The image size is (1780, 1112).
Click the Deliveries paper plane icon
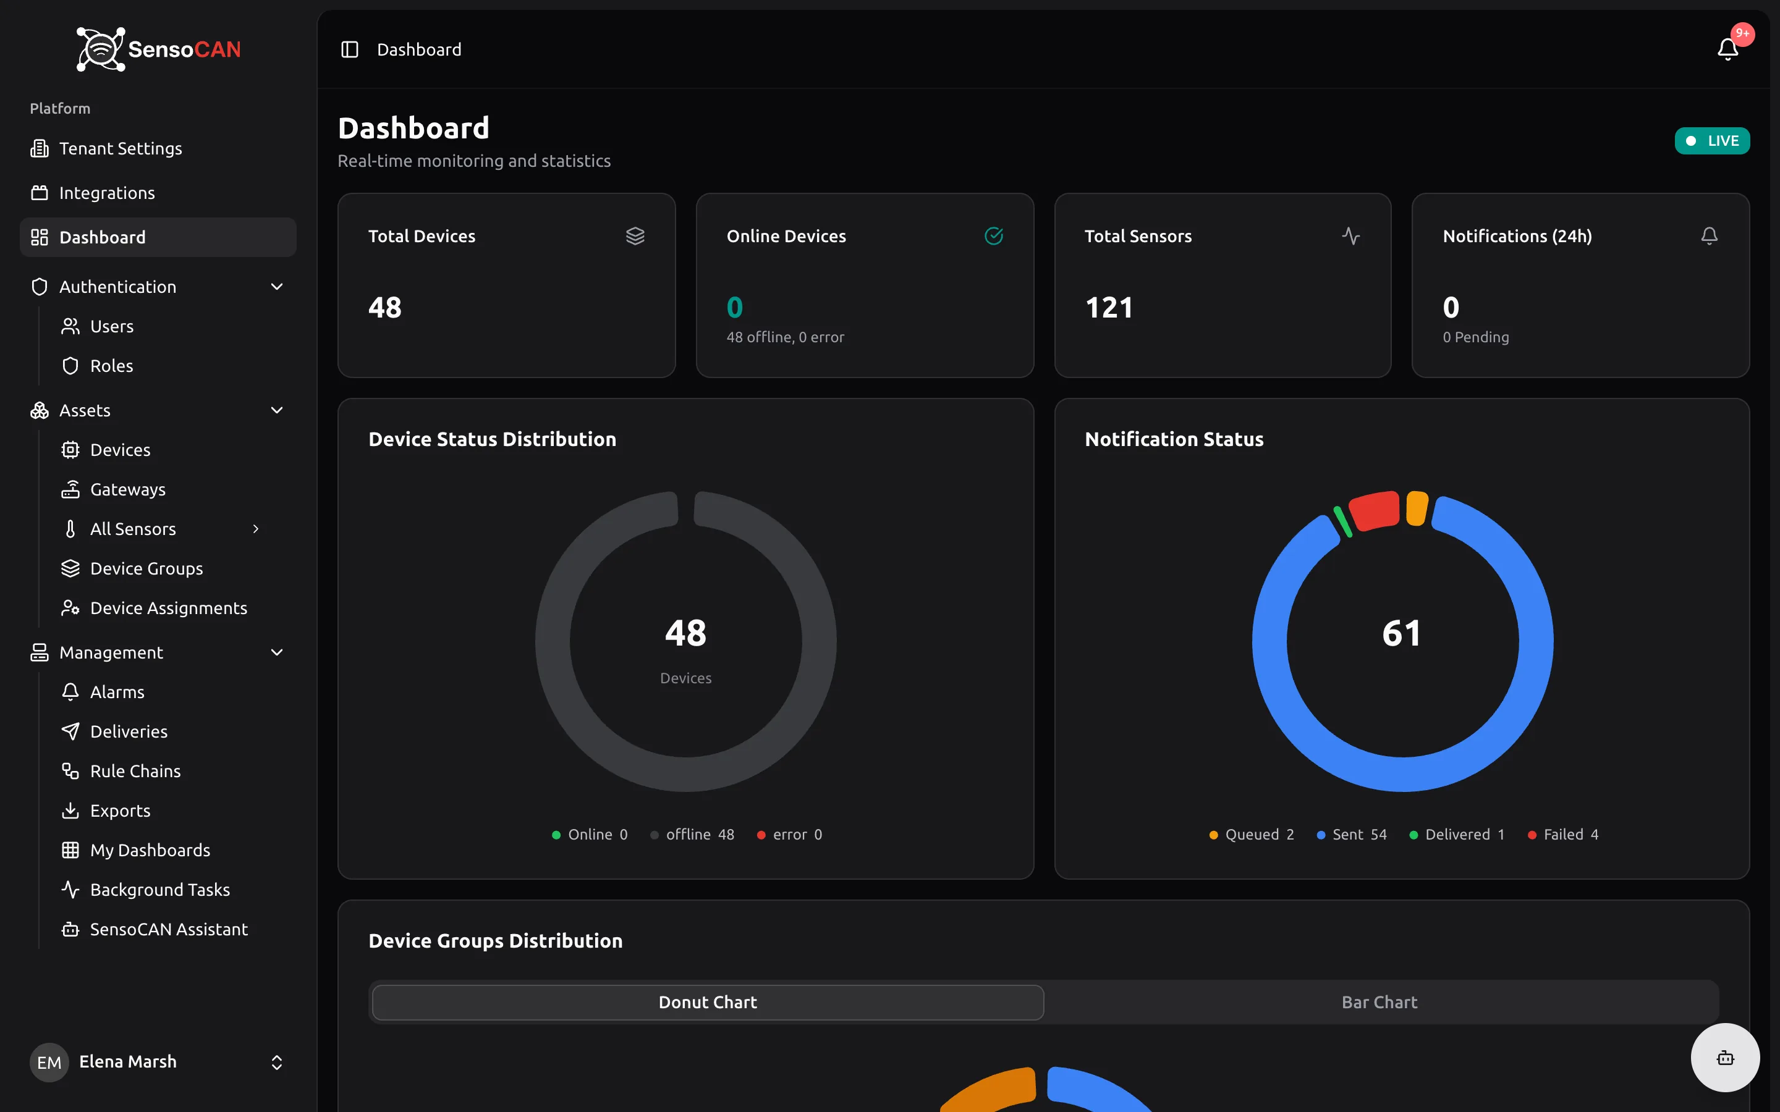point(70,732)
